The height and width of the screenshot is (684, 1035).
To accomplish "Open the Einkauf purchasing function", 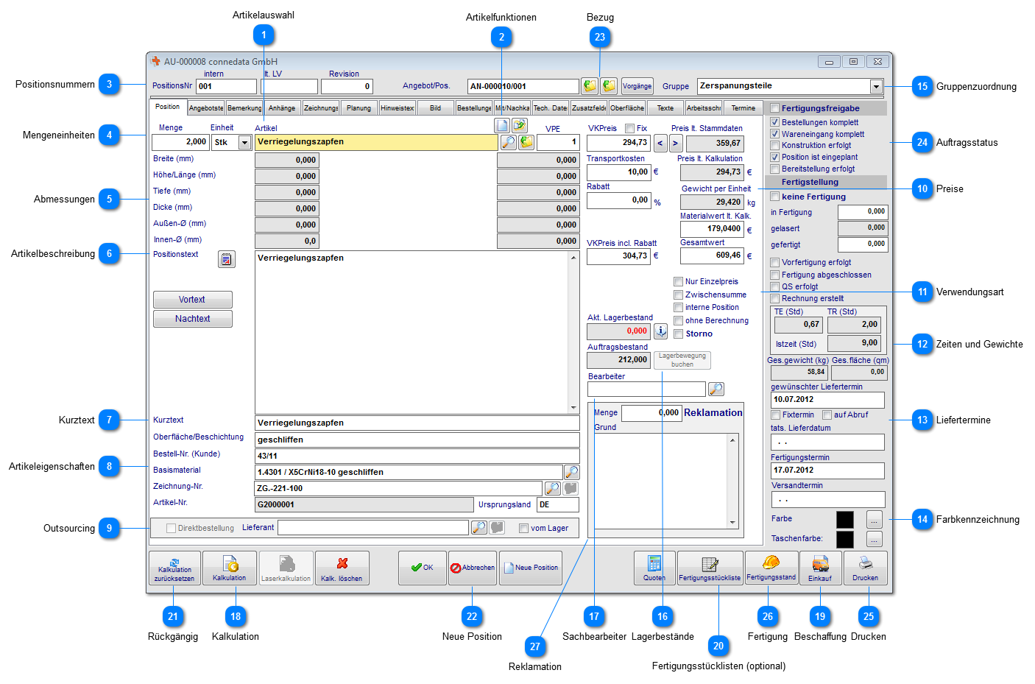I will (820, 568).
